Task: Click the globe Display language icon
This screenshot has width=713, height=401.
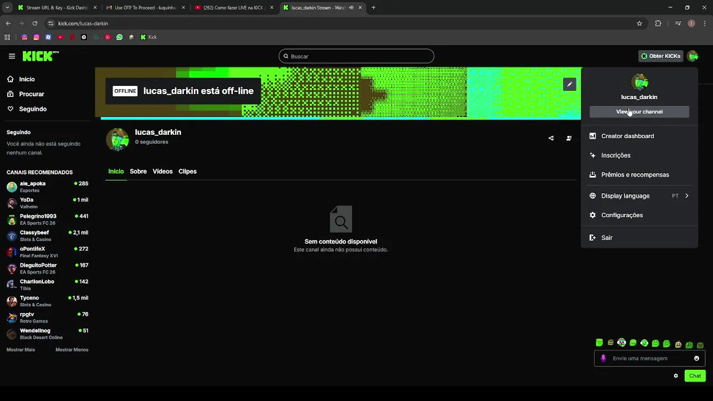Action: [x=593, y=196]
